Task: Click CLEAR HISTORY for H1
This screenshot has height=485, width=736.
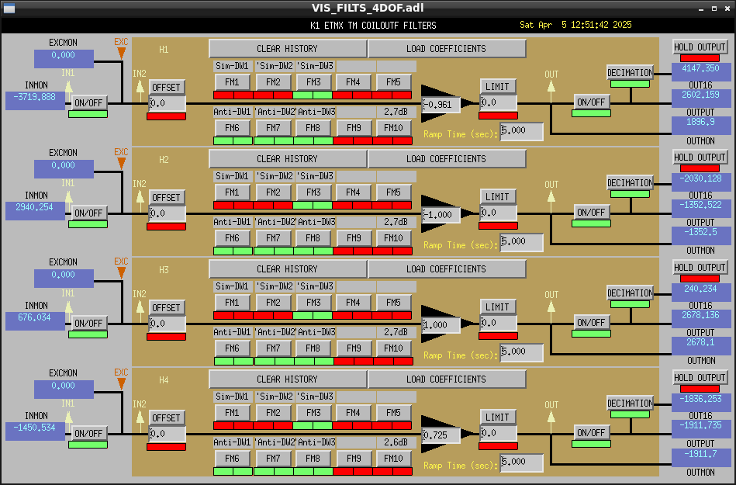Action: 287,49
